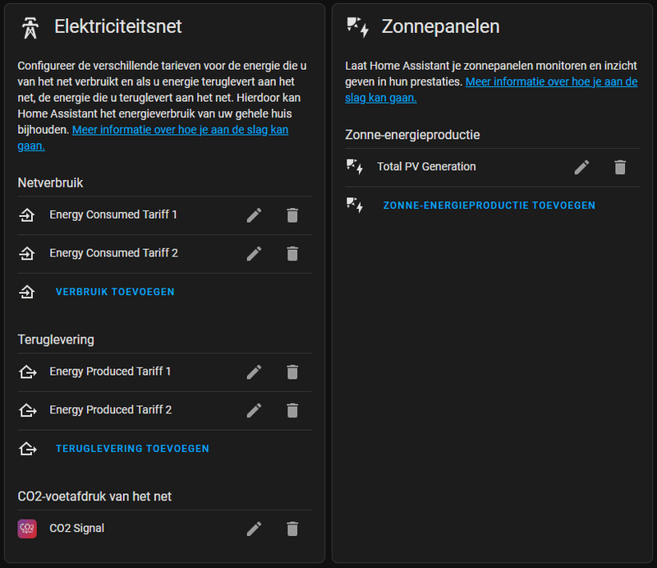Click the Elektriciteitsnet transmission tower icon
The width and height of the screenshot is (657, 568).
(x=30, y=27)
